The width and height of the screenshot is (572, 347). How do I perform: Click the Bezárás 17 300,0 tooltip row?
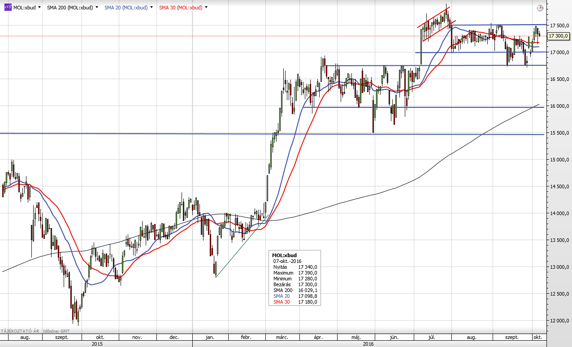coord(295,284)
